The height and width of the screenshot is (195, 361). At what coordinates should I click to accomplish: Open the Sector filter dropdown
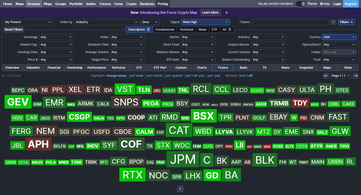(x=198, y=37)
